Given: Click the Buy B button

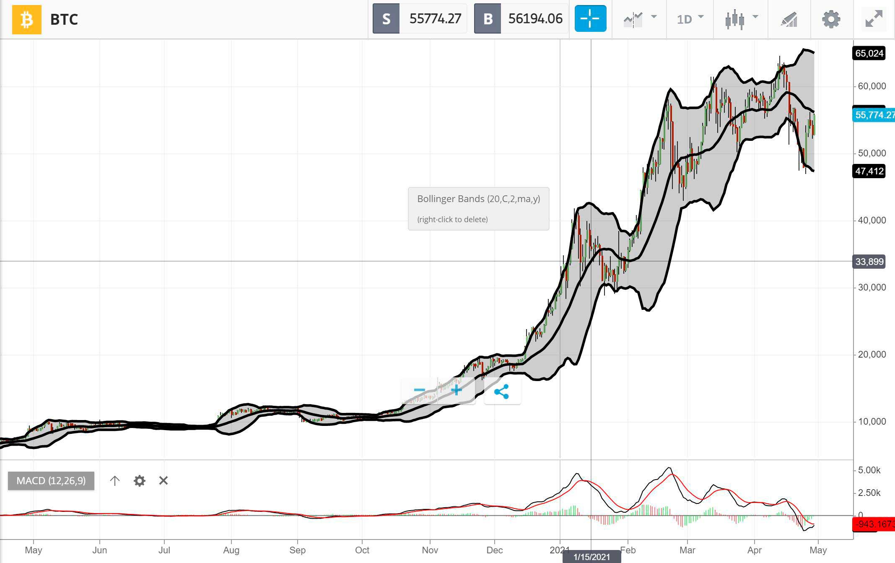Looking at the screenshot, I should coord(488,18).
